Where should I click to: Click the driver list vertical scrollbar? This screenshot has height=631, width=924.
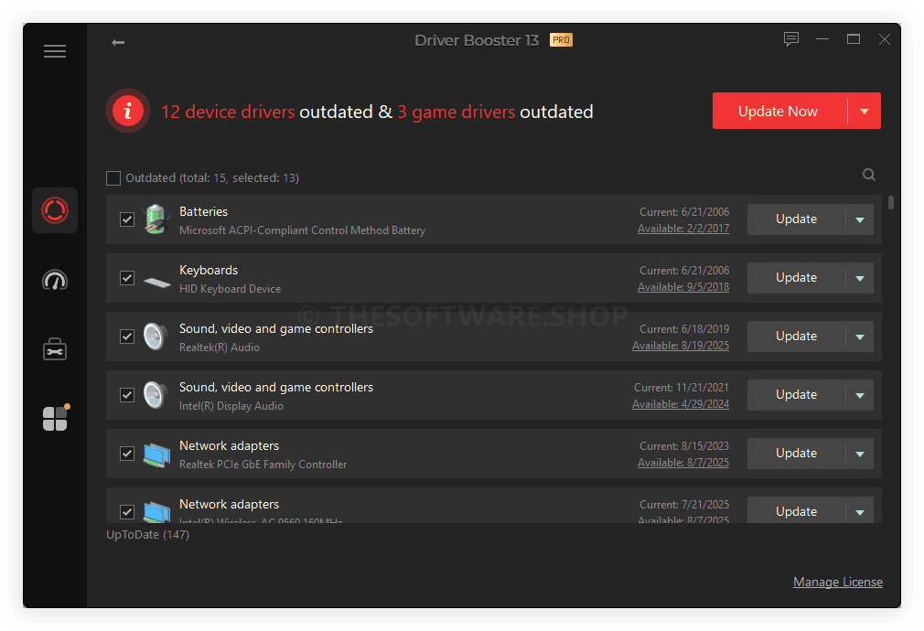click(x=891, y=203)
